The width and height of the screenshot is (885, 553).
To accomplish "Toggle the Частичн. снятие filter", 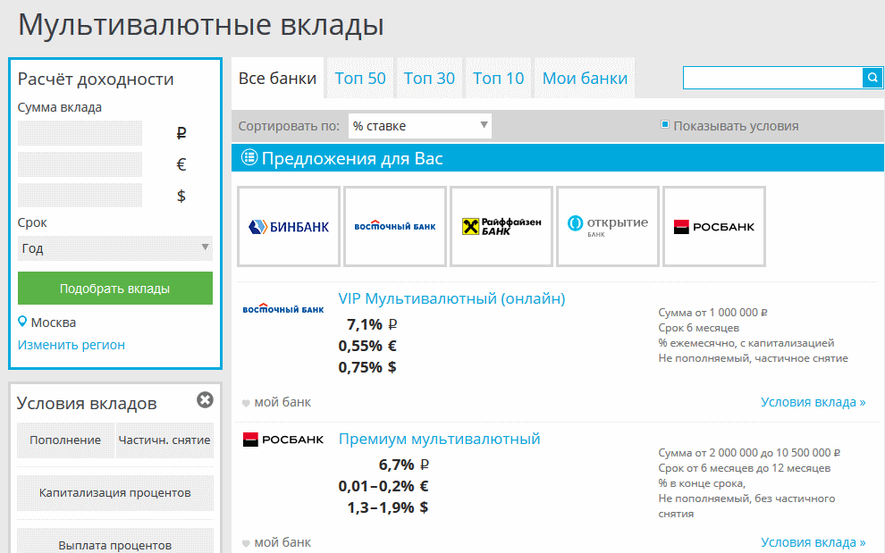I will tap(164, 440).
